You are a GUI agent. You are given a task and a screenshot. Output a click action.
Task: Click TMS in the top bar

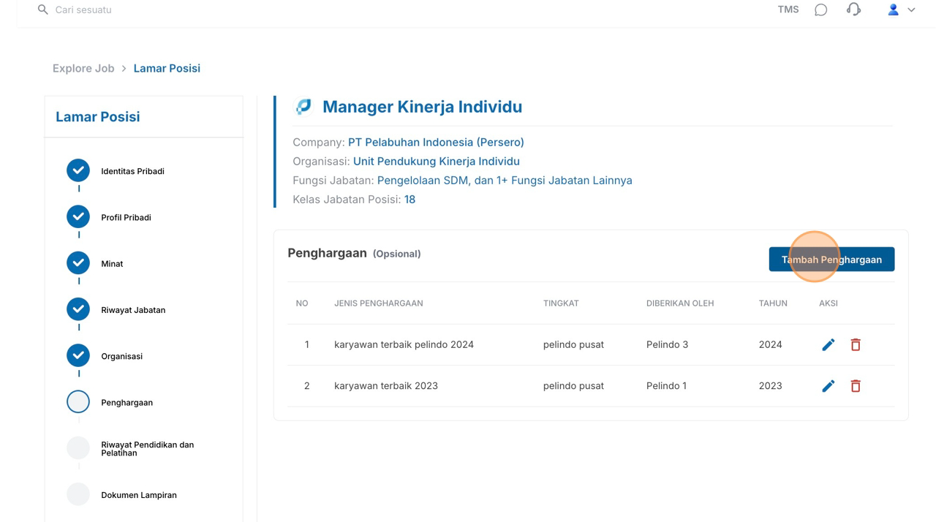(788, 10)
